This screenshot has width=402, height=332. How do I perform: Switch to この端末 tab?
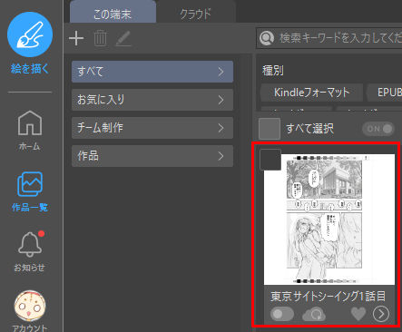point(113,12)
